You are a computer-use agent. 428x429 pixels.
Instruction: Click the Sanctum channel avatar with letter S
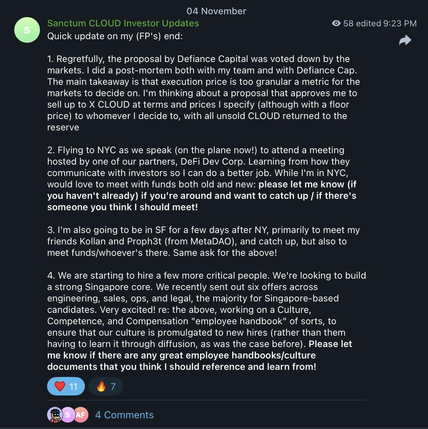(x=27, y=30)
